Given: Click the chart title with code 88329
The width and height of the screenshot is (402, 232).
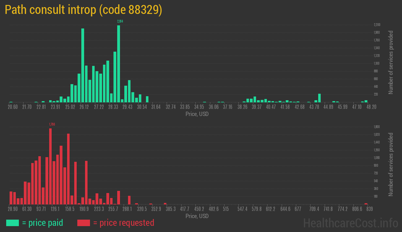Looking at the screenshot, I should [83, 10].
